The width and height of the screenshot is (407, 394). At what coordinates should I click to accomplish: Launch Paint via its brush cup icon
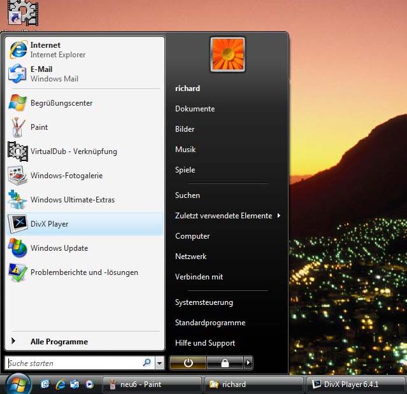(x=17, y=127)
